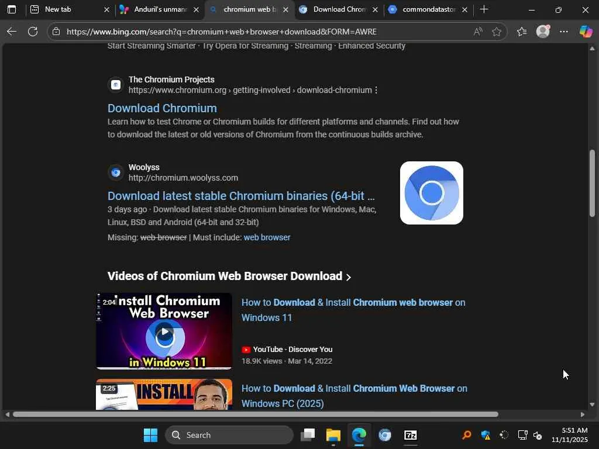Click the horizontal scroll left arrow

(7, 415)
